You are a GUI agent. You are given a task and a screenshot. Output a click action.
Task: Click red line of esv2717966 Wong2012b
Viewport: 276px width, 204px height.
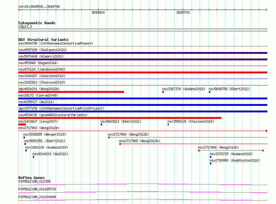click(231, 150)
